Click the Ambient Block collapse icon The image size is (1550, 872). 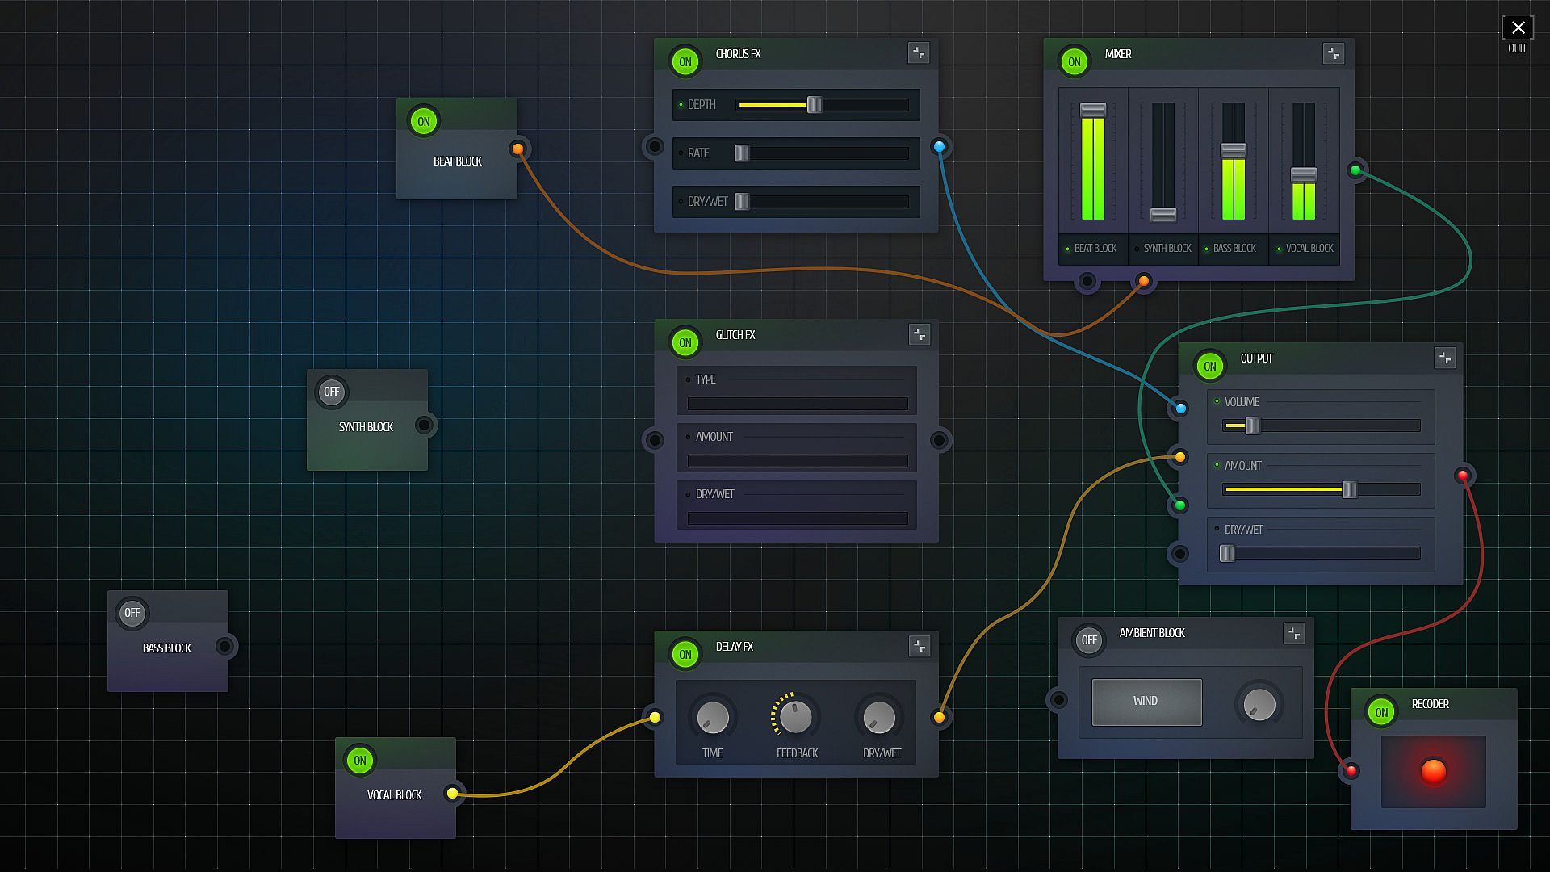(x=1294, y=633)
